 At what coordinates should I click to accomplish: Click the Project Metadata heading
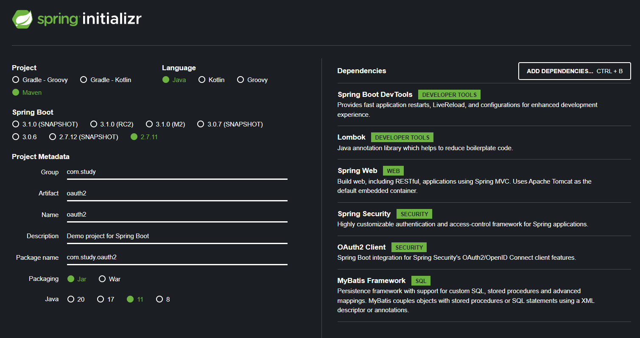click(41, 157)
